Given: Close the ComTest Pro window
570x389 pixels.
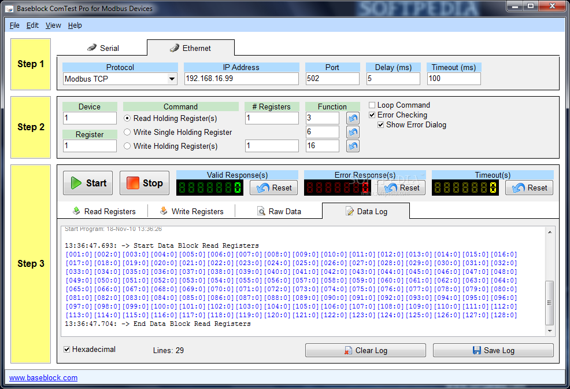Looking at the screenshot, I should [552, 6].
